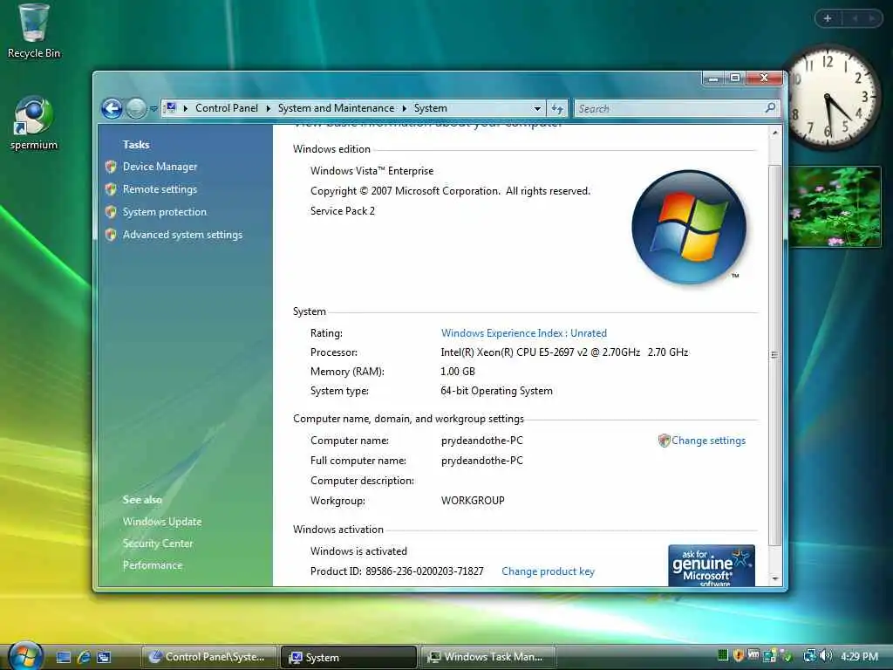
Task: Open the spermium desktop shortcut
Action: pos(33,122)
